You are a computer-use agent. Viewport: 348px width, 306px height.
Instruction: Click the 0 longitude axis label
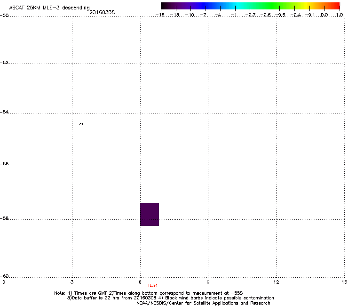(x=4, y=282)
